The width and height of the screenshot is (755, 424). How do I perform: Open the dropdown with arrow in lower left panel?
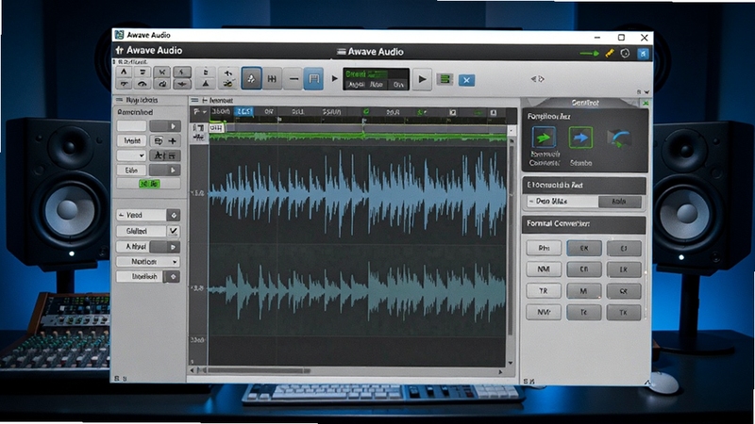tap(148, 262)
